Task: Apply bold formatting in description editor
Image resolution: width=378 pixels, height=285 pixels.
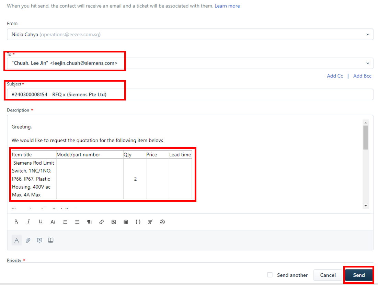Action: pyautogui.click(x=16, y=222)
